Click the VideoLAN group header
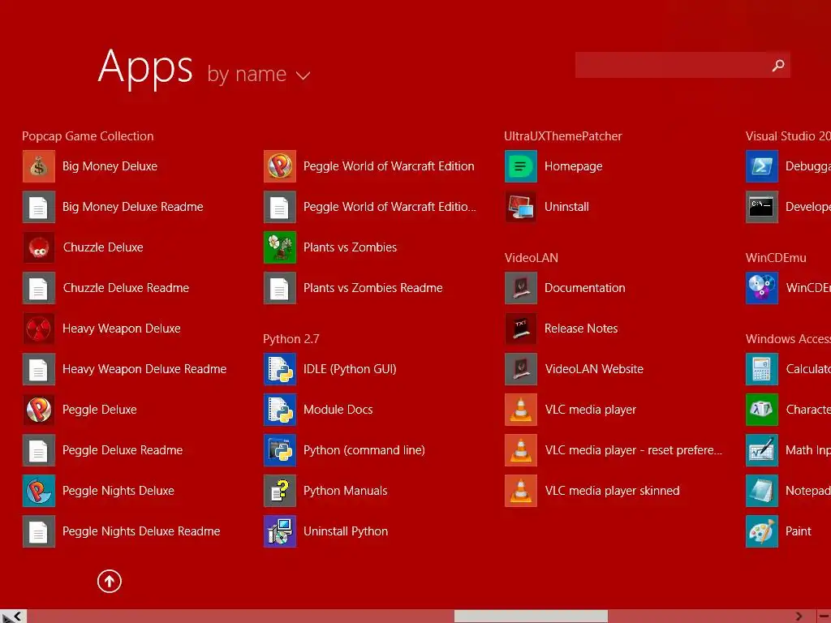This screenshot has height=623, width=831. pyautogui.click(x=531, y=258)
